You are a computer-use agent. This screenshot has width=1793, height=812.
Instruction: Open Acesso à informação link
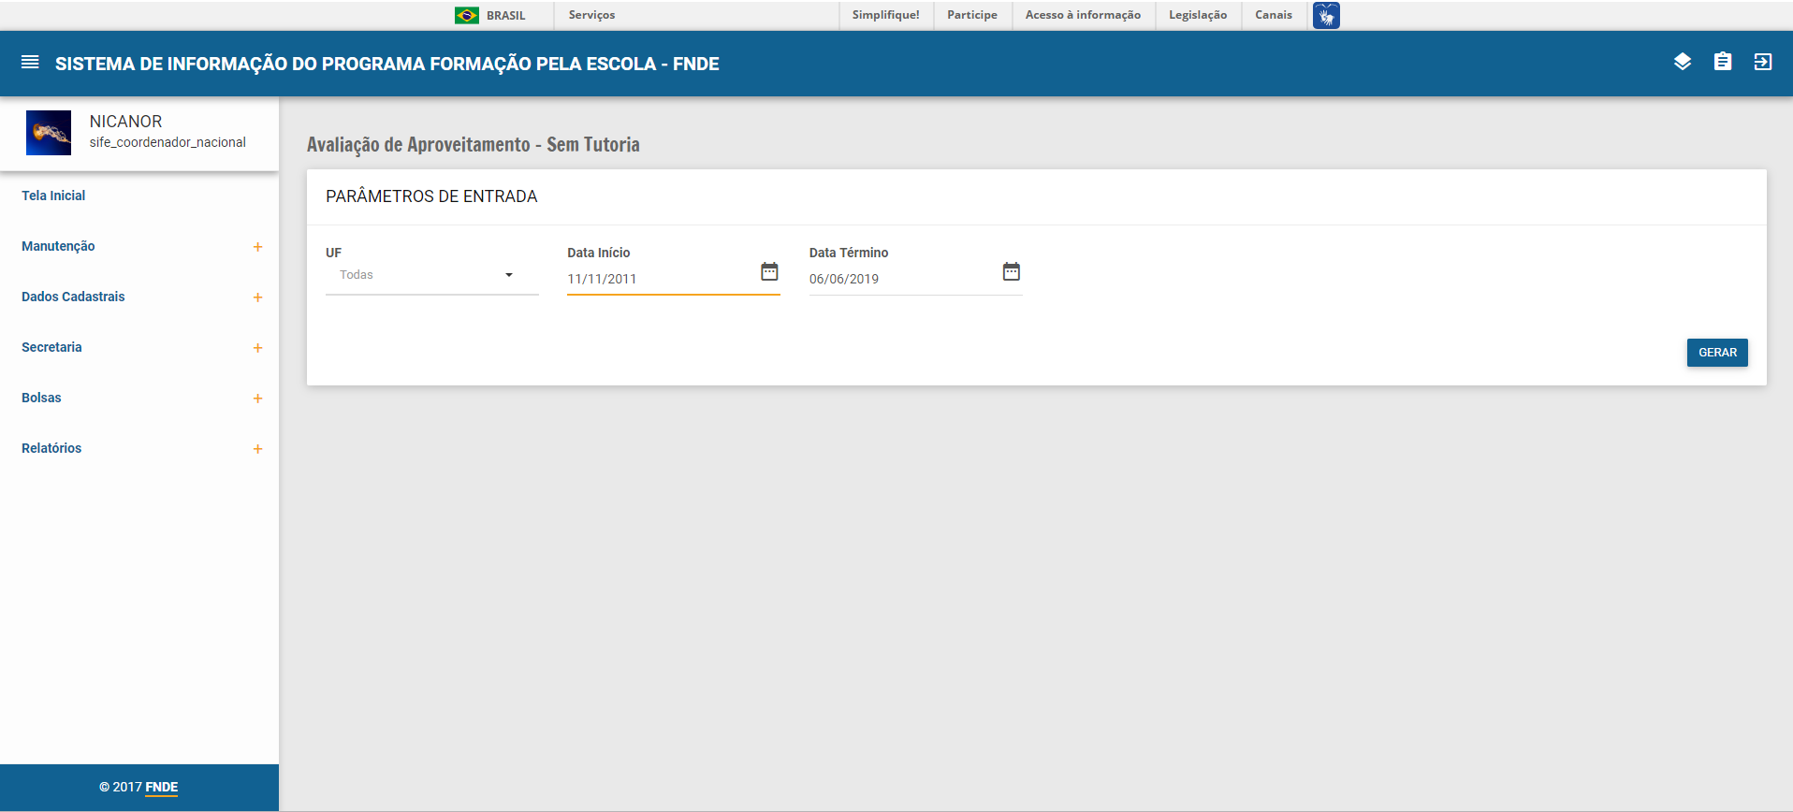click(1083, 15)
